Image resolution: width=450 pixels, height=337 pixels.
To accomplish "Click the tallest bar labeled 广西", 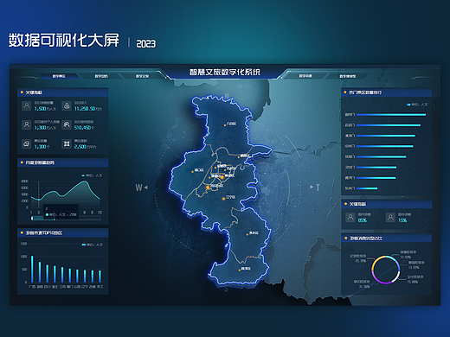I will [32, 269].
